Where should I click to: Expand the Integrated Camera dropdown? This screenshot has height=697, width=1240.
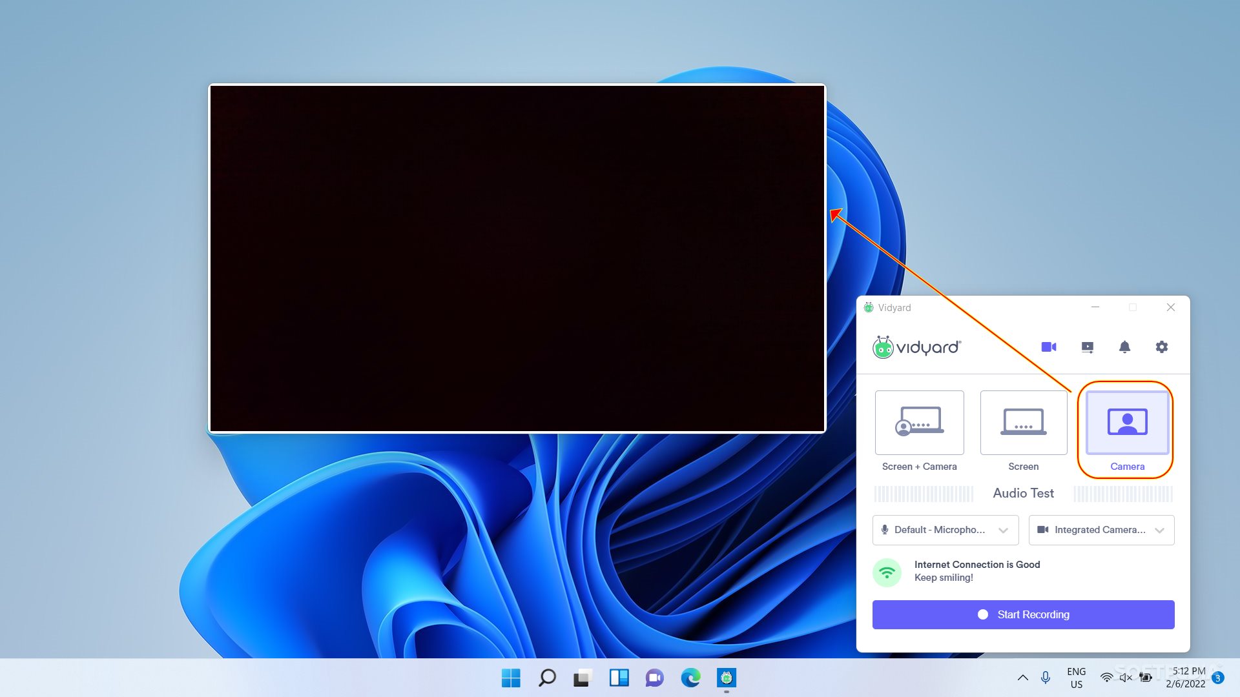pyautogui.click(x=1102, y=530)
